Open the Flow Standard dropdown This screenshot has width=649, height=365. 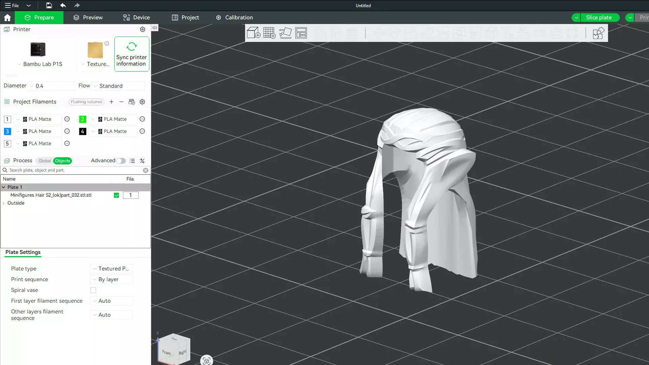click(119, 86)
